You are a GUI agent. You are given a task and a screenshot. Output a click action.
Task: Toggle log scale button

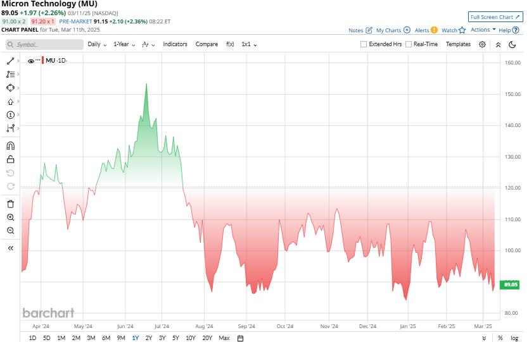tap(514, 338)
